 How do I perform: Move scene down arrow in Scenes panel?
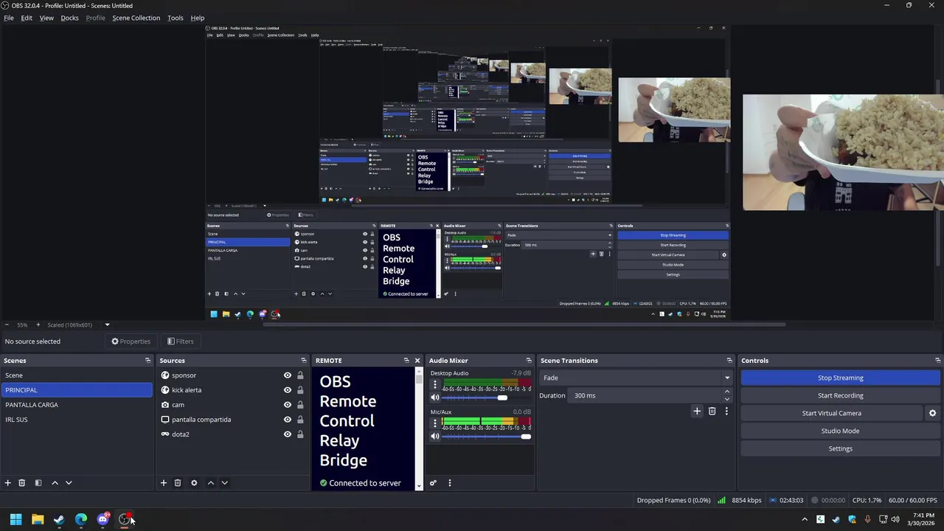pyautogui.click(x=69, y=483)
